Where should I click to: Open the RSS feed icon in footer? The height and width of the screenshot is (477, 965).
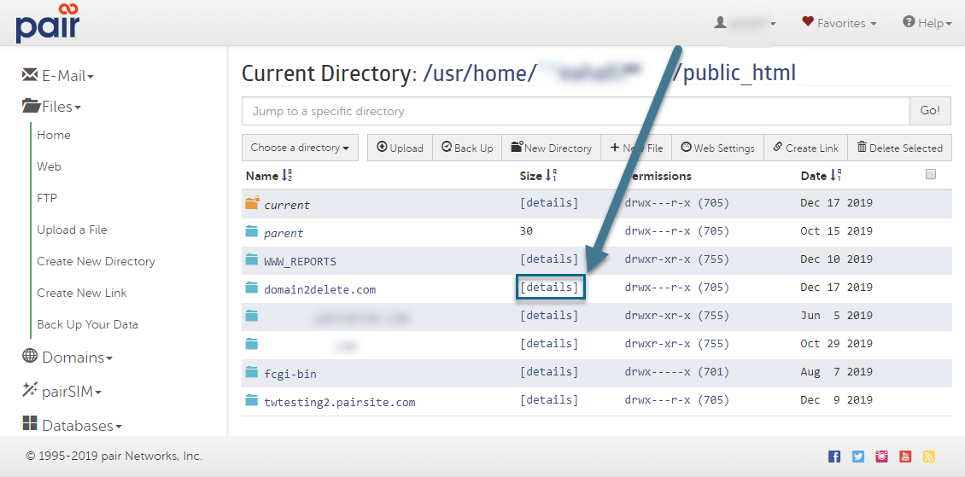[x=929, y=457]
